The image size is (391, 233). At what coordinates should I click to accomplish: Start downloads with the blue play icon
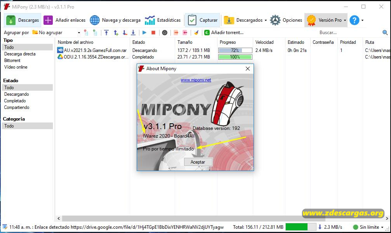[144, 33]
